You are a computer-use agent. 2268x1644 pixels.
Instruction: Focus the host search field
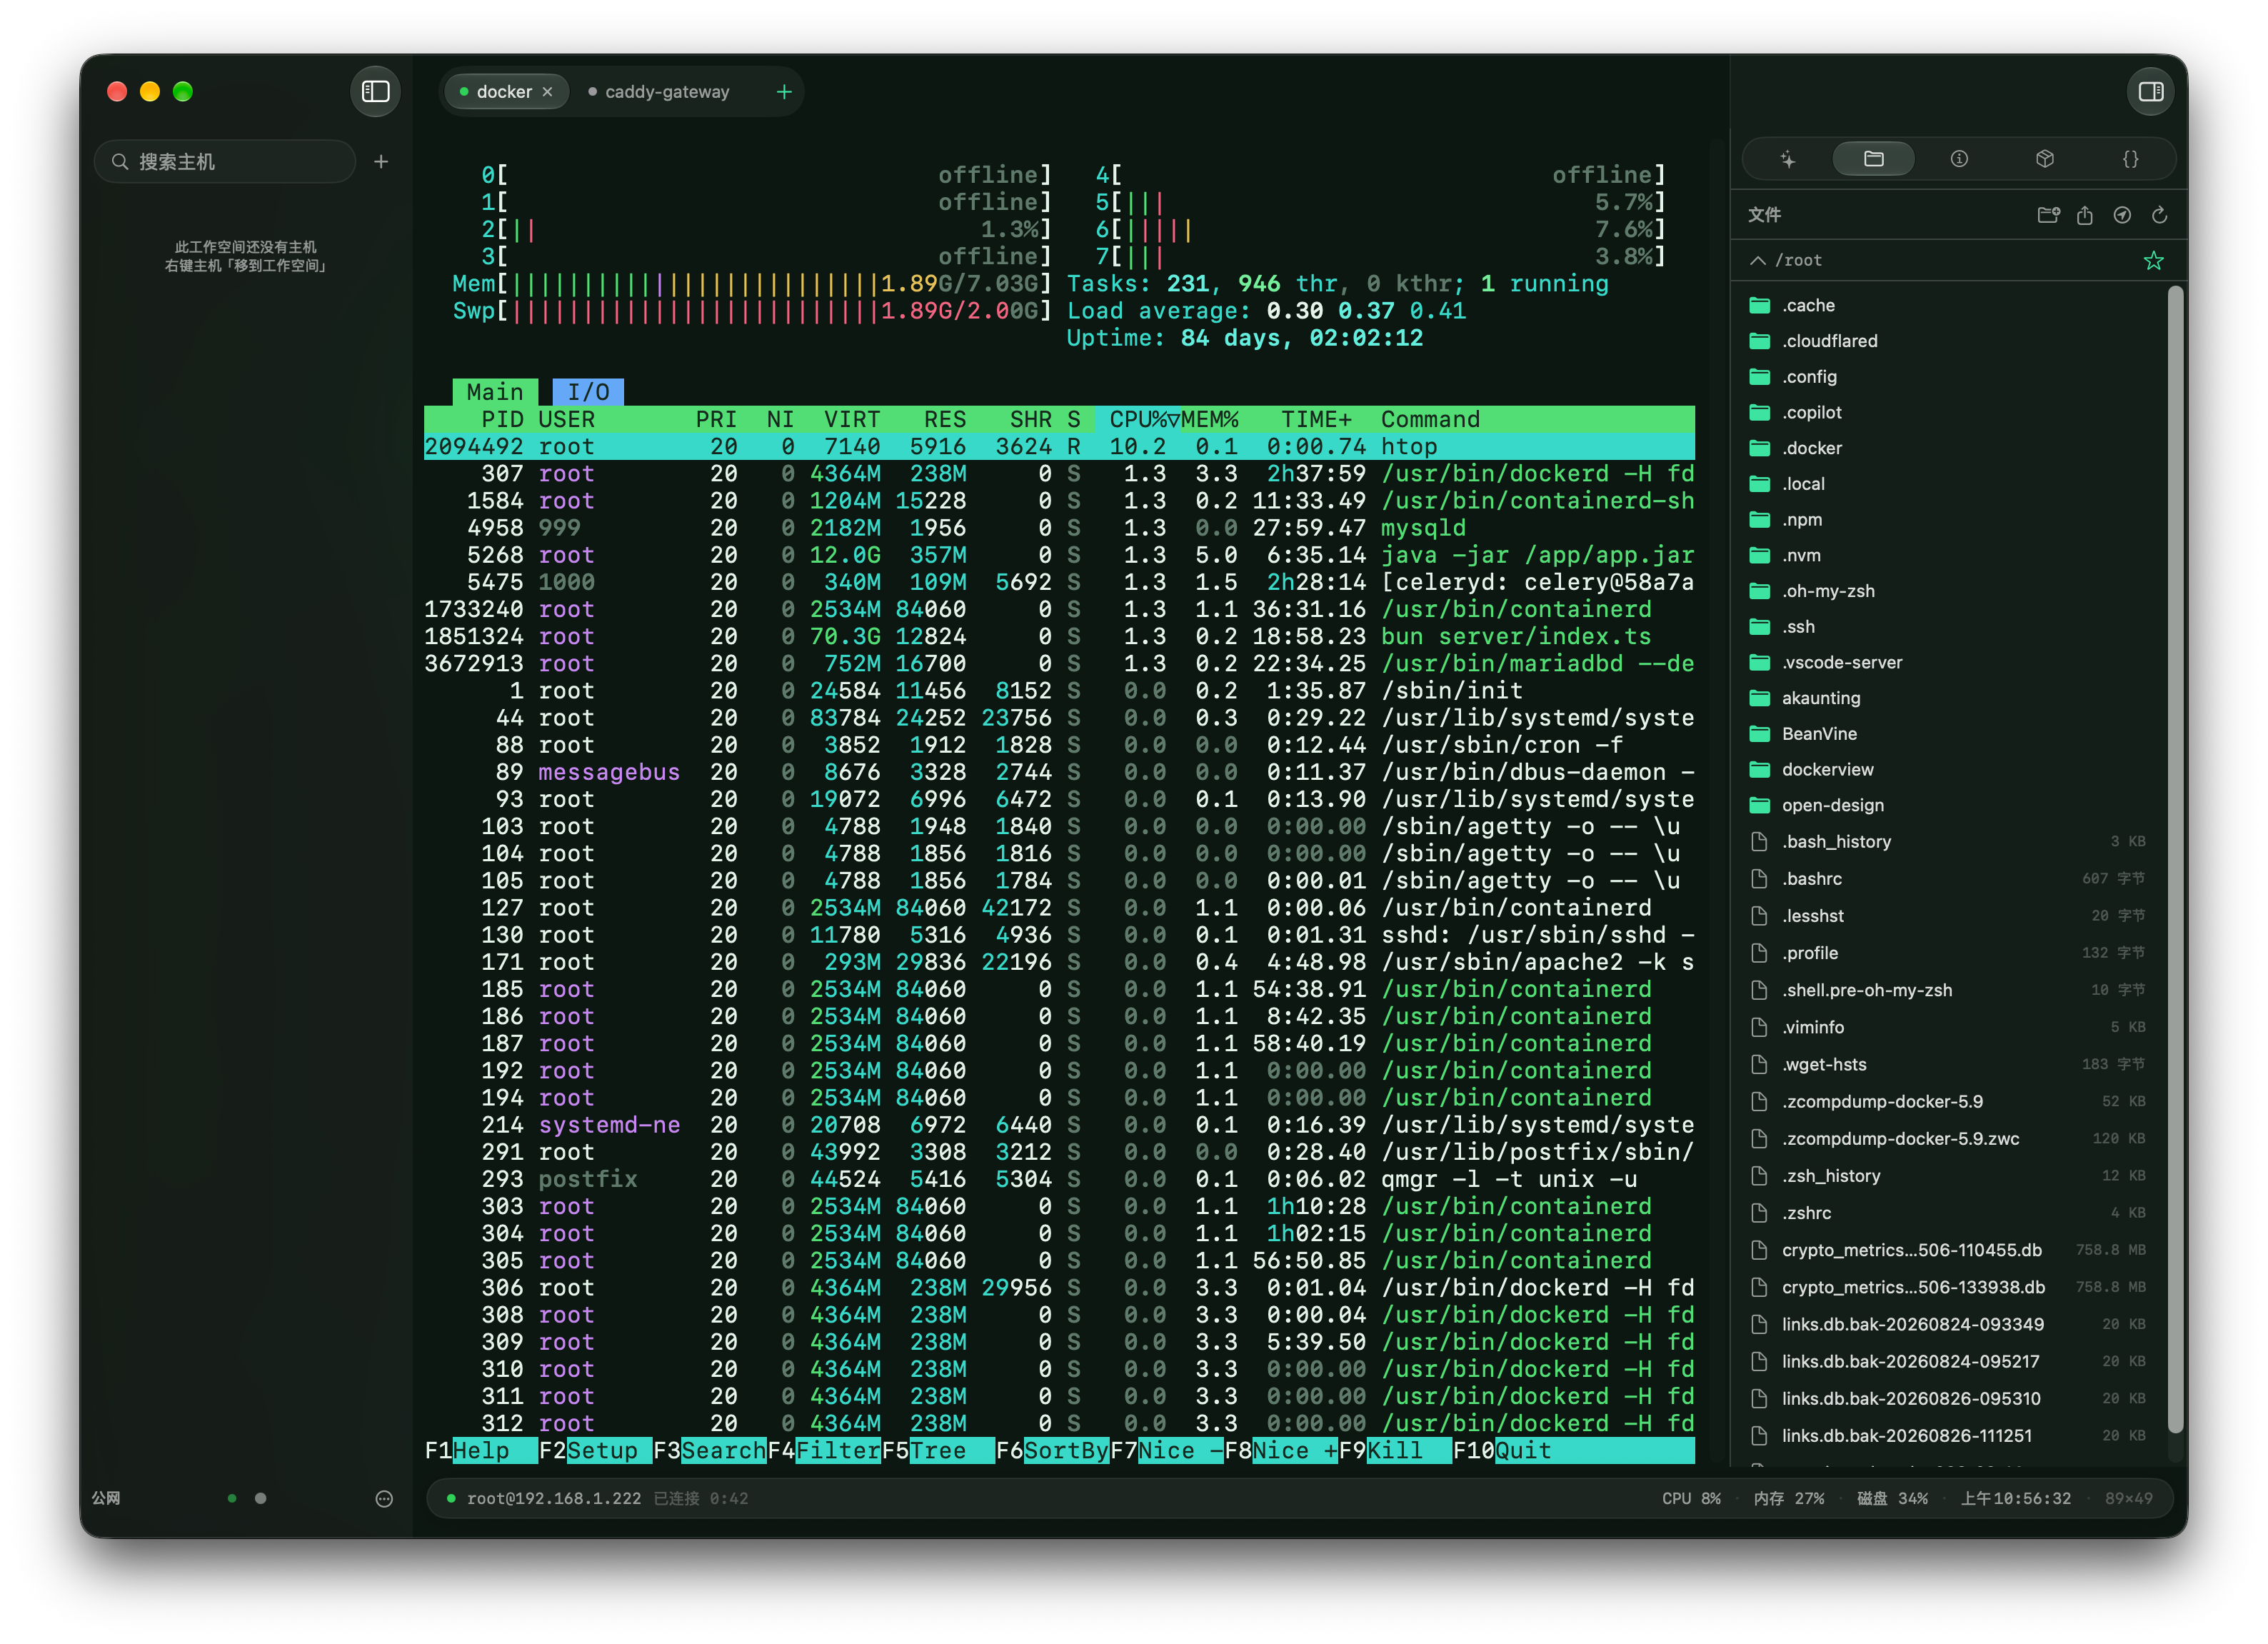(x=225, y=161)
